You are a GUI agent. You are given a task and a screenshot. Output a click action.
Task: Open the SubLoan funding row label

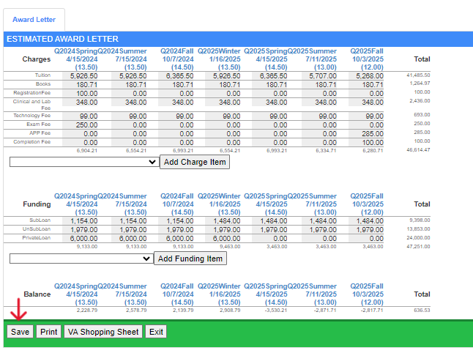click(40, 220)
